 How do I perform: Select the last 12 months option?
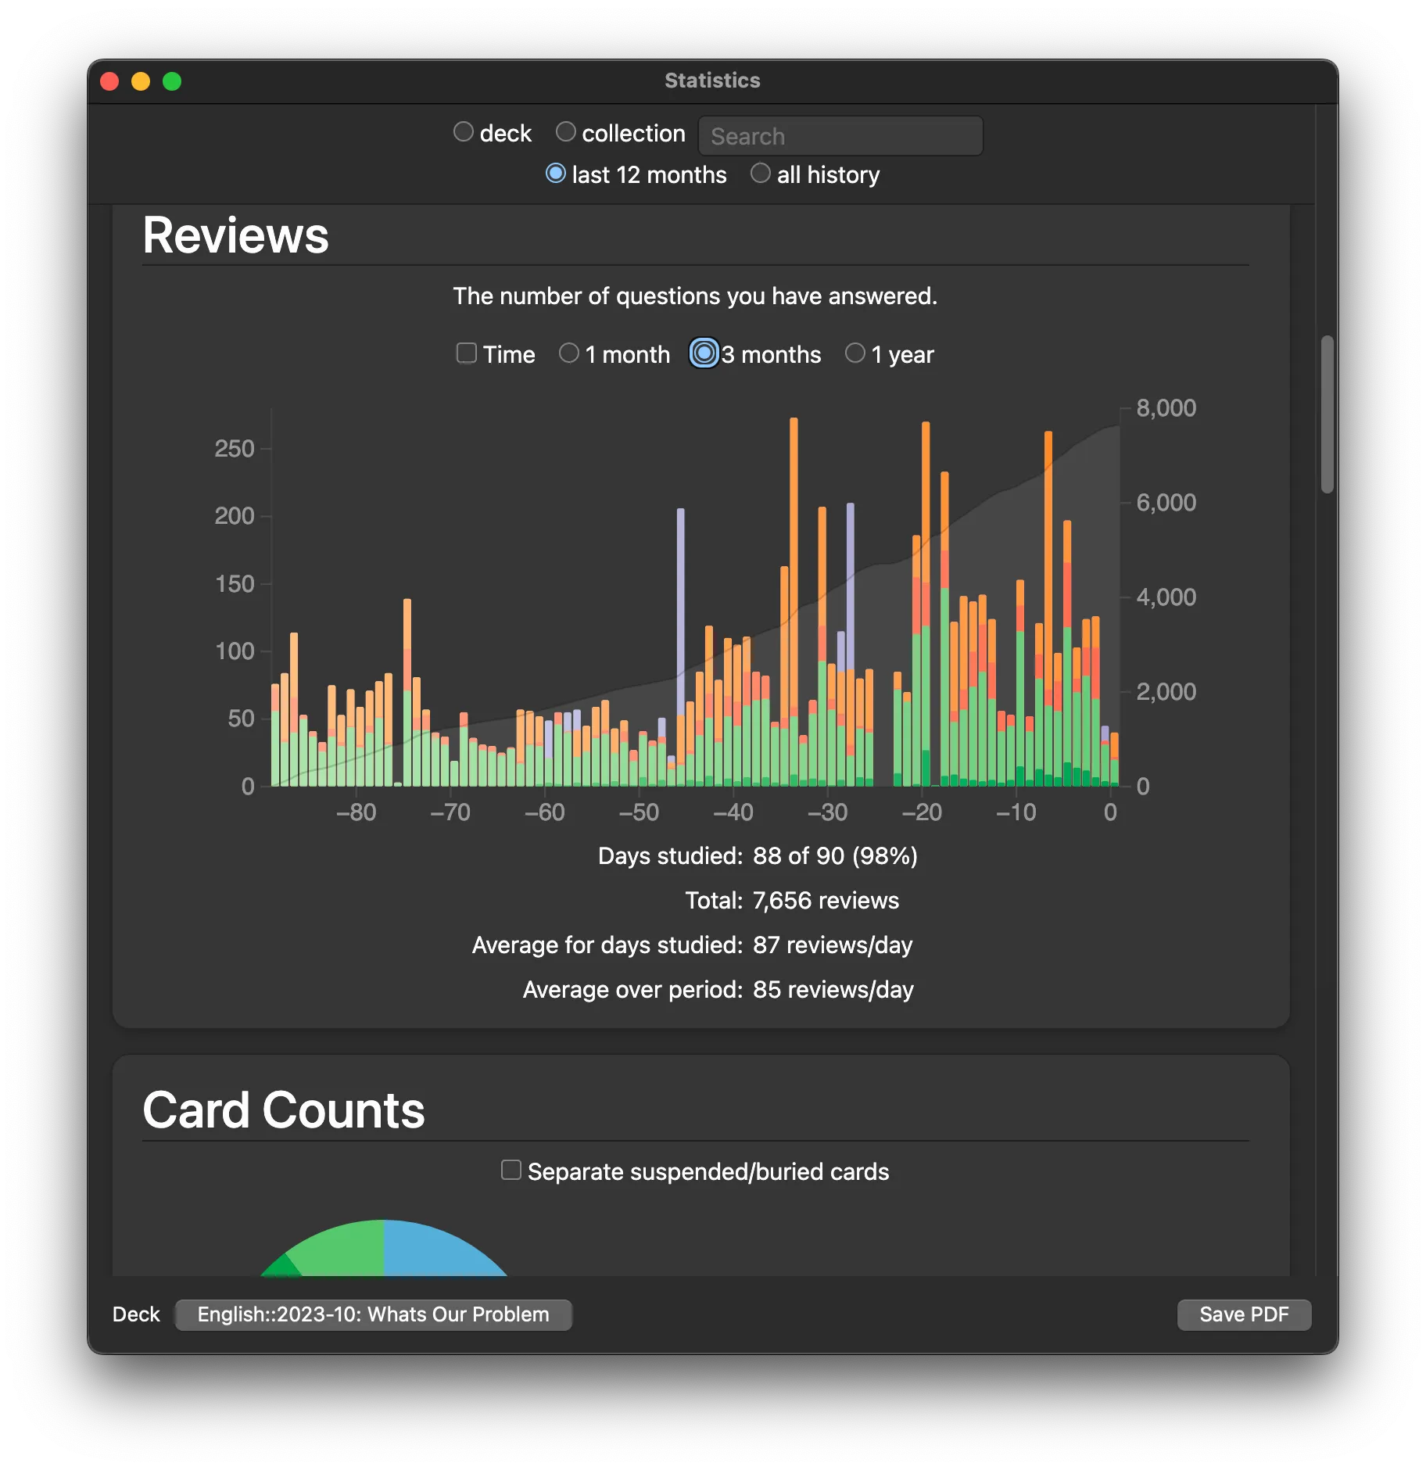[x=556, y=173]
